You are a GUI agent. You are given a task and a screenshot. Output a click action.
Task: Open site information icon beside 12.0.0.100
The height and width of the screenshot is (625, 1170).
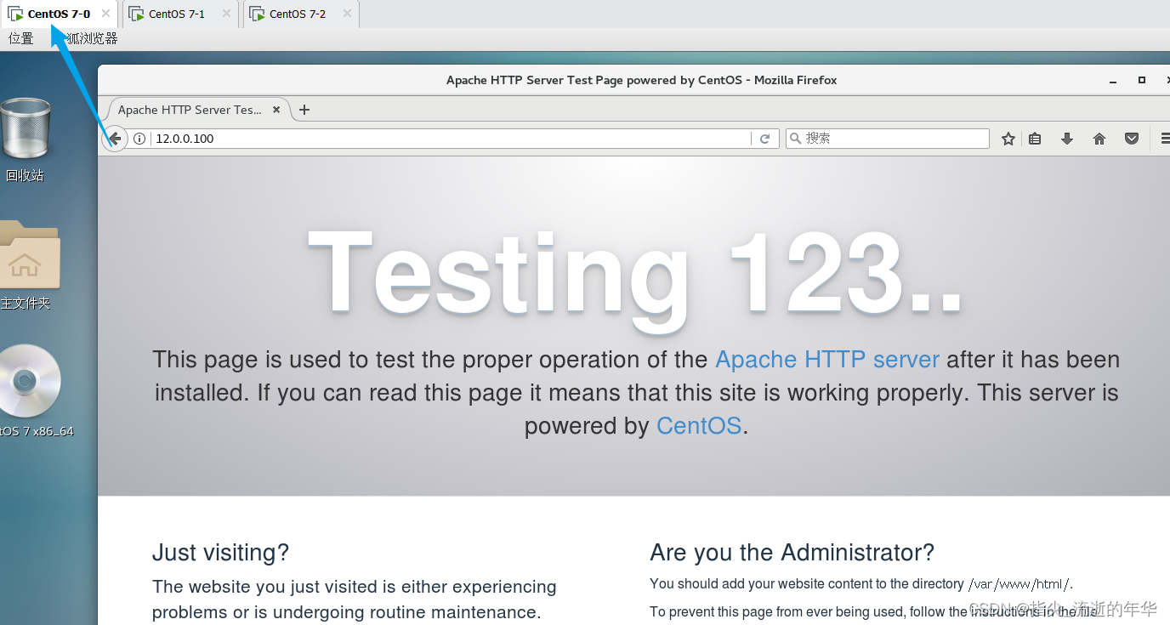(139, 139)
